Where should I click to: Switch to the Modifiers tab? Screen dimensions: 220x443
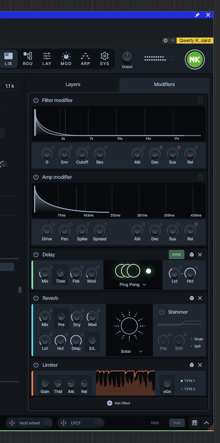pyautogui.click(x=164, y=84)
